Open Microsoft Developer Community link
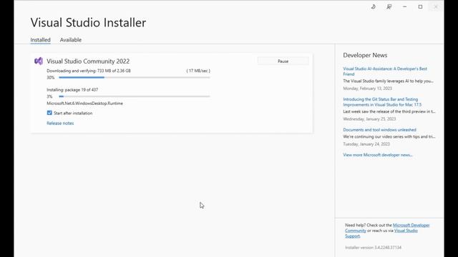 [x=388, y=228]
